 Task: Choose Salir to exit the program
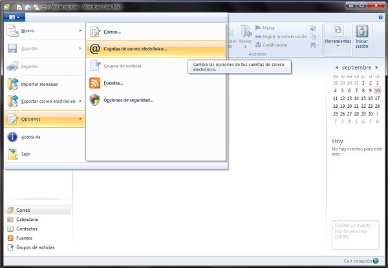click(x=45, y=154)
